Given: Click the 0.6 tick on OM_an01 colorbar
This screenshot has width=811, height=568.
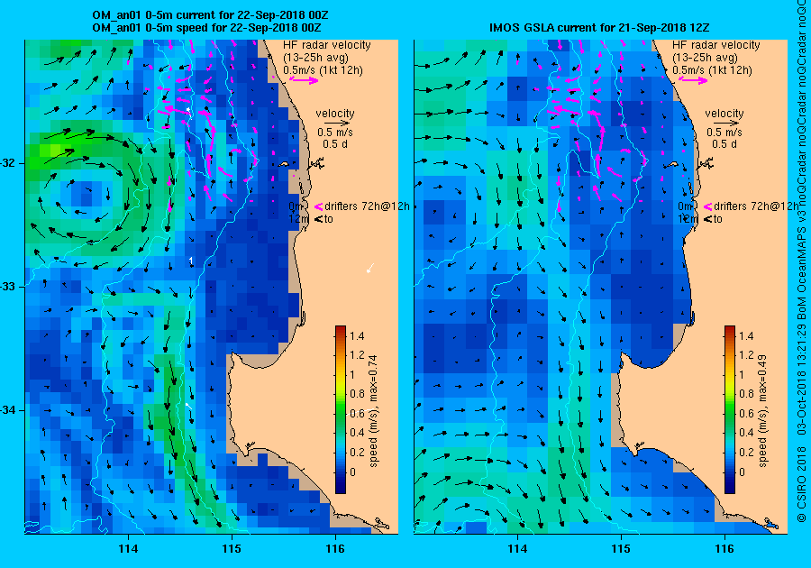Looking at the screenshot, I should (357, 413).
